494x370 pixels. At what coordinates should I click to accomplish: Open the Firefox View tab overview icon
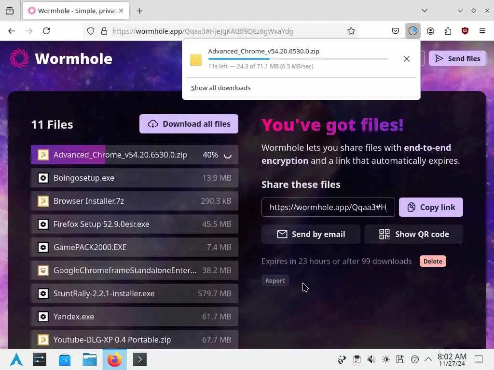(x=10, y=11)
